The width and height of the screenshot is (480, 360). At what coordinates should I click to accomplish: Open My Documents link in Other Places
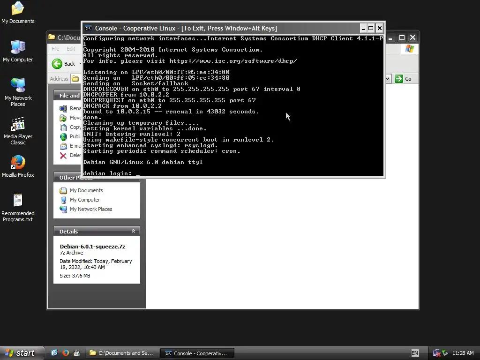coord(86,190)
